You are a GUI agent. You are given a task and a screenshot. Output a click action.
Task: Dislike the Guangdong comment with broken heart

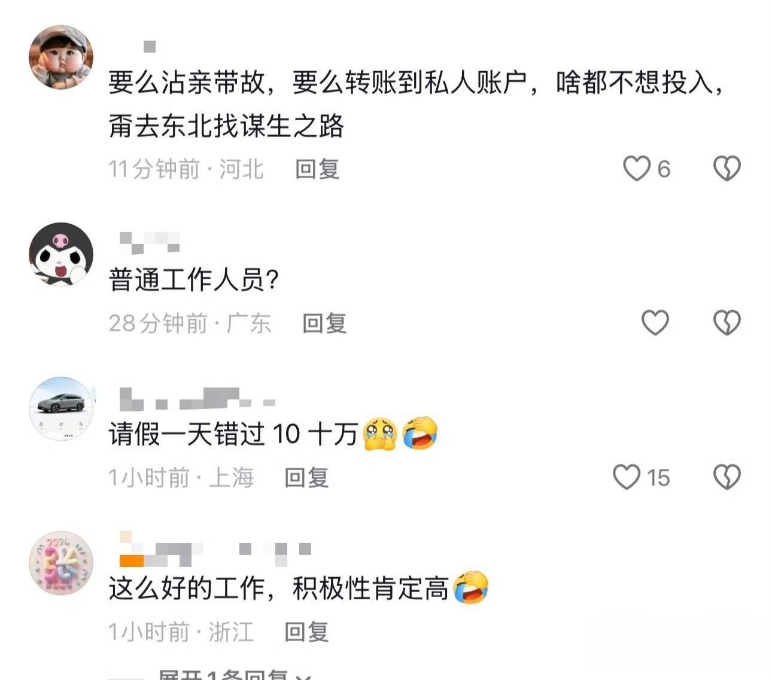point(727,323)
